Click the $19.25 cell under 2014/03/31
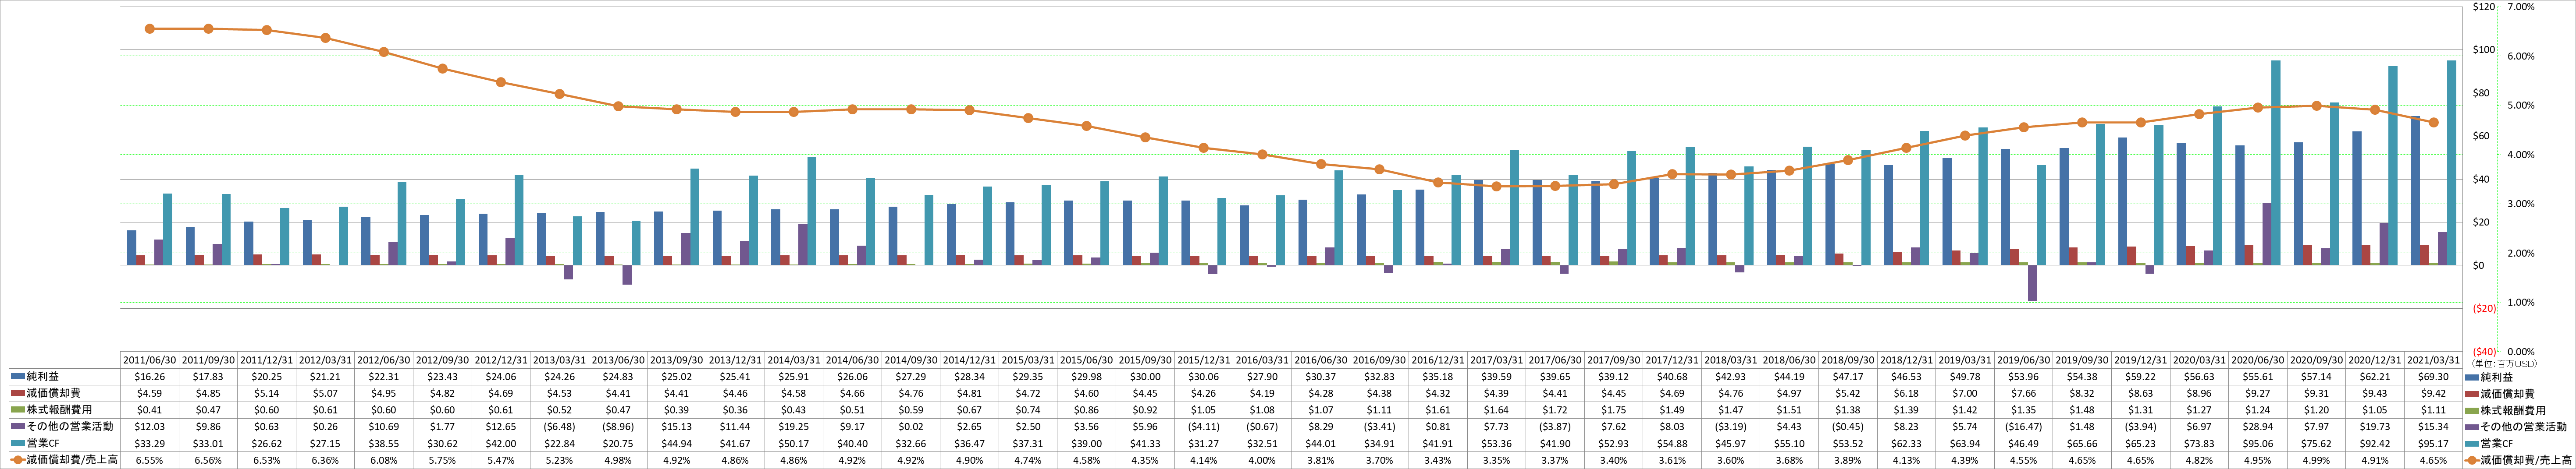 pos(793,426)
